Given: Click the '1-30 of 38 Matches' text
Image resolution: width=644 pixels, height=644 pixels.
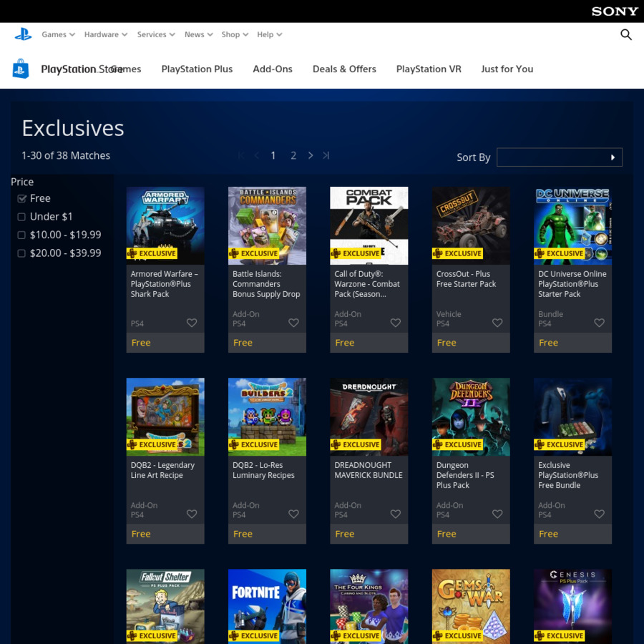Looking at the screenshot, I should tap(66, 155).
